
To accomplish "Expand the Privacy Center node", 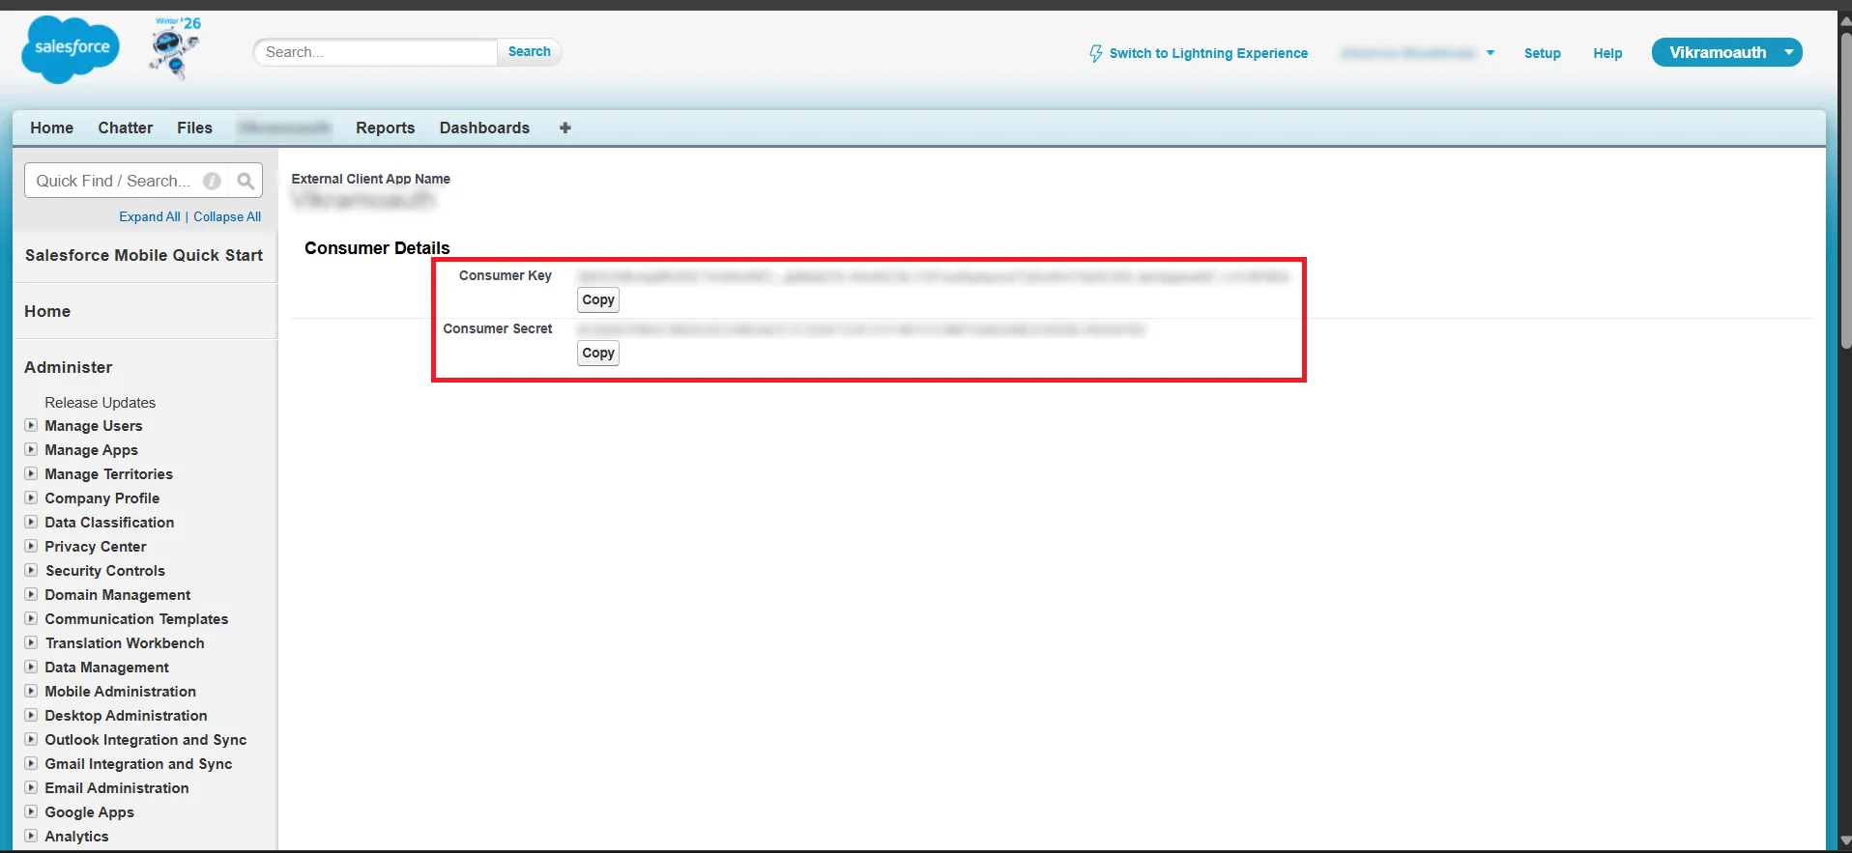I will (x=31, y=546).
